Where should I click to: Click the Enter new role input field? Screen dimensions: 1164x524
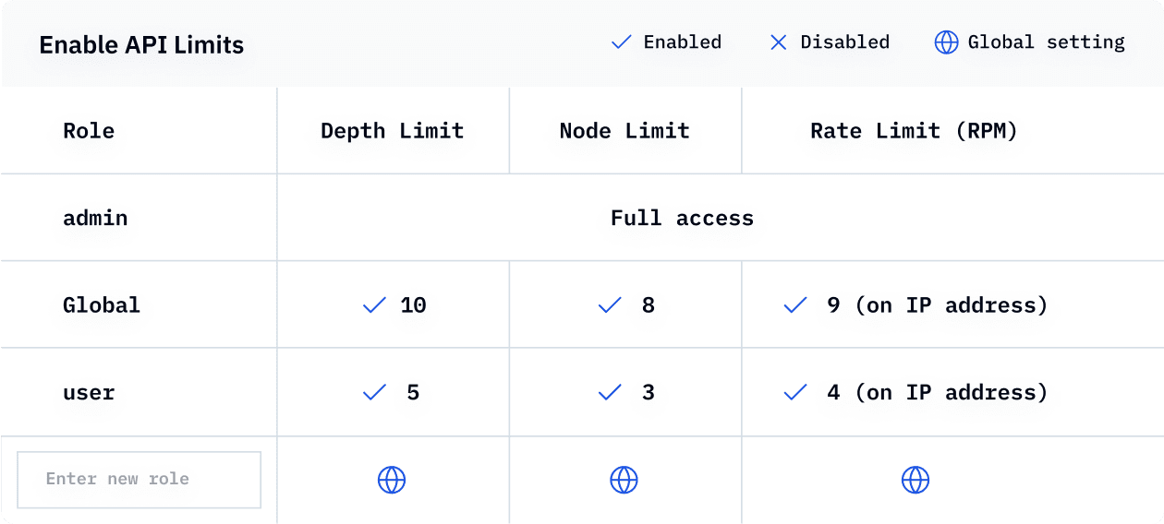pyautogui.click(x=139, y=480)
